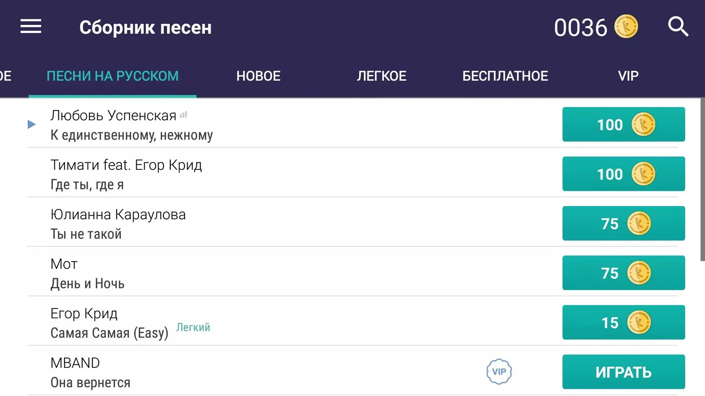Buy Где ты, где я for 100 coins
Image resolution: width=705 pixels, height=396 pixels.
623,174
